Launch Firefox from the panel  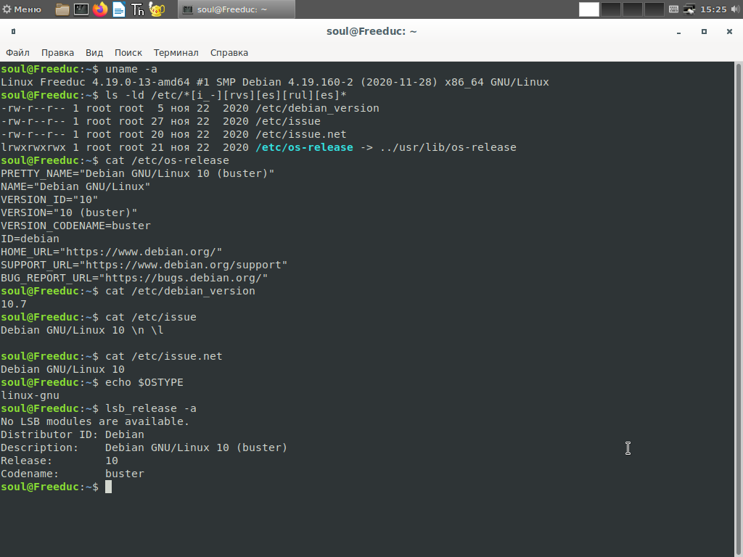point(100,9)
